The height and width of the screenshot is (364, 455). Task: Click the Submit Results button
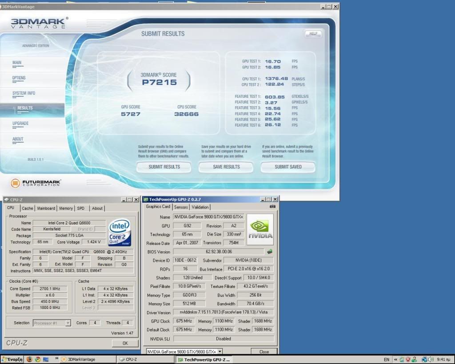click(x=164, y=167)
